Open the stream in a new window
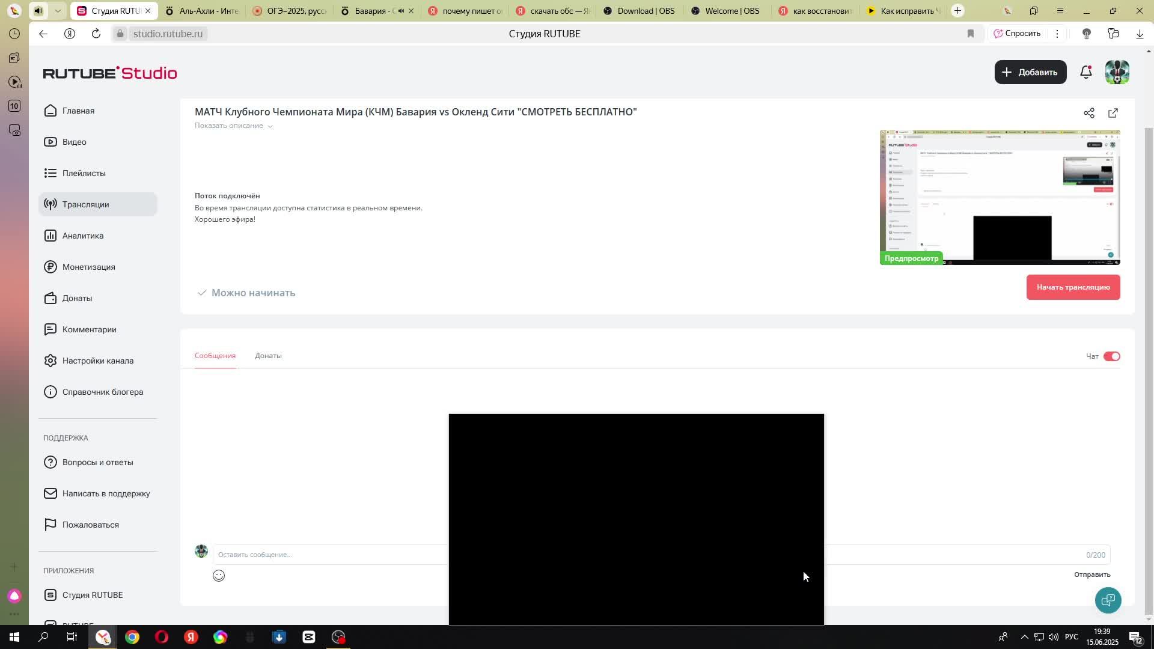Viewport: 1154px width, 649px height. click(1113, 113)
